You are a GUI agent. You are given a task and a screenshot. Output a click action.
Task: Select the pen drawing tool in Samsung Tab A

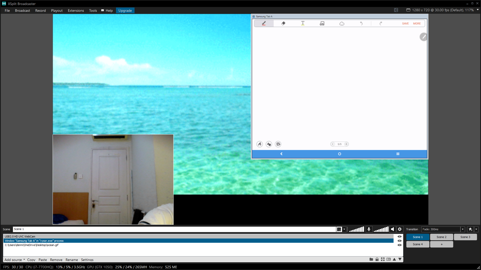[x=264, y=23]
